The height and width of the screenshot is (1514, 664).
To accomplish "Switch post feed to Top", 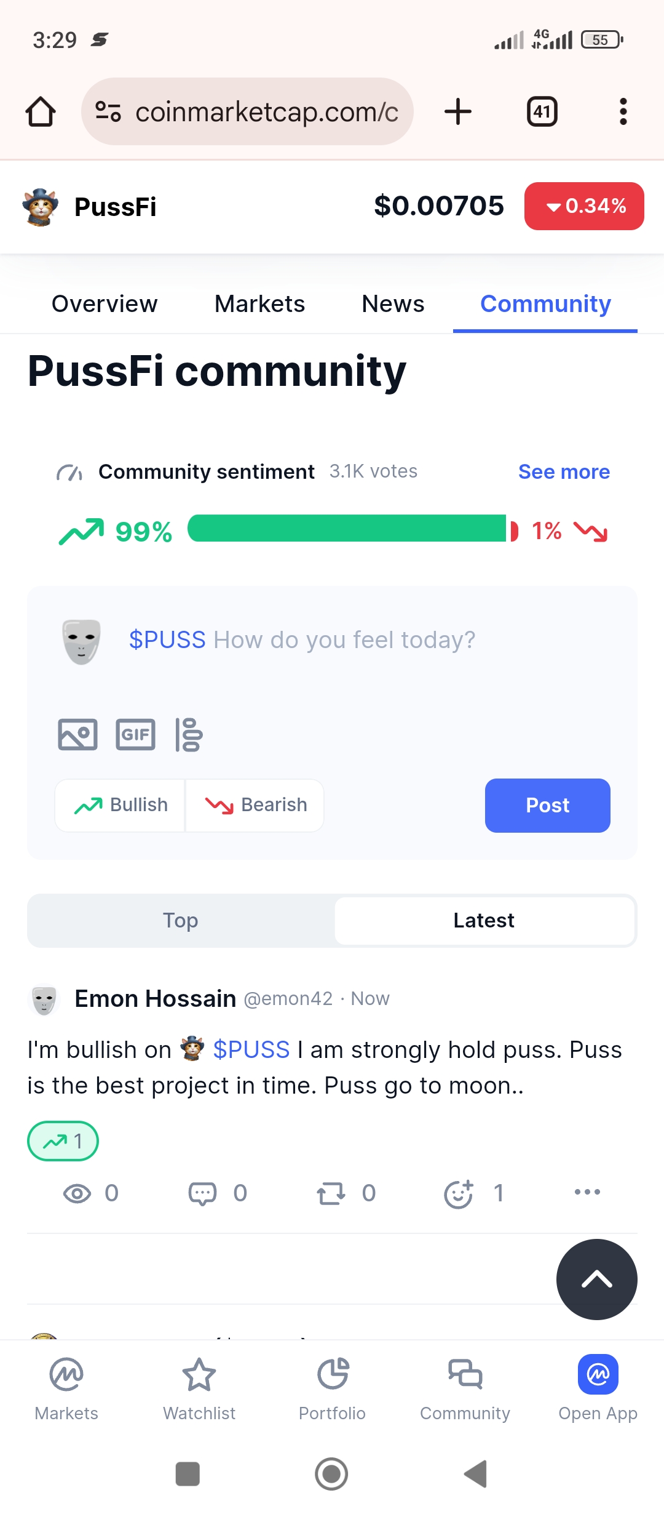I will pyautogui.click(x=181, y=920).
